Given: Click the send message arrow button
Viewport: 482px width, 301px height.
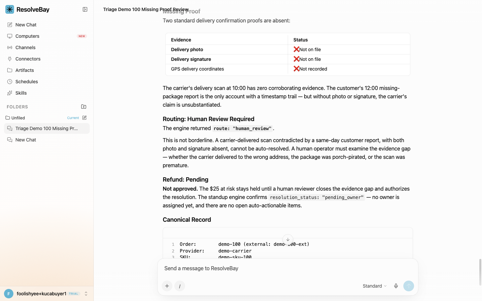Looking at the screenshot, I should [409, 286].
